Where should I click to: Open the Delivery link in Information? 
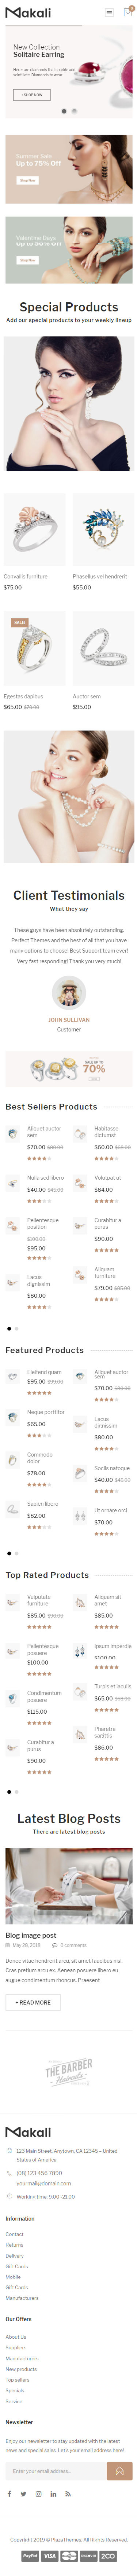pyautogui.click(x=14, y=2255)
